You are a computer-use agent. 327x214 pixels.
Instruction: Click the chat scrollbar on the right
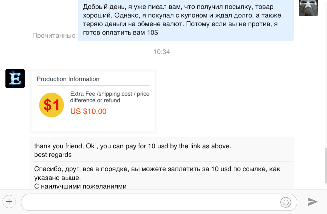click(x=325, y=165)
